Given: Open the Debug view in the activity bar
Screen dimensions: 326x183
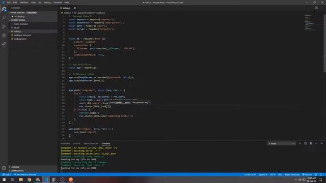Looking at the screenshot, I should pyautogui.click(x=4, y=36).
